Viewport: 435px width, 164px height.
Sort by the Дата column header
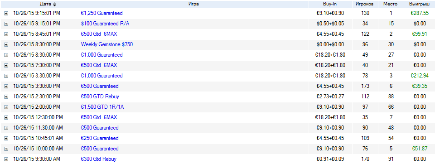[x=46, y=4]
